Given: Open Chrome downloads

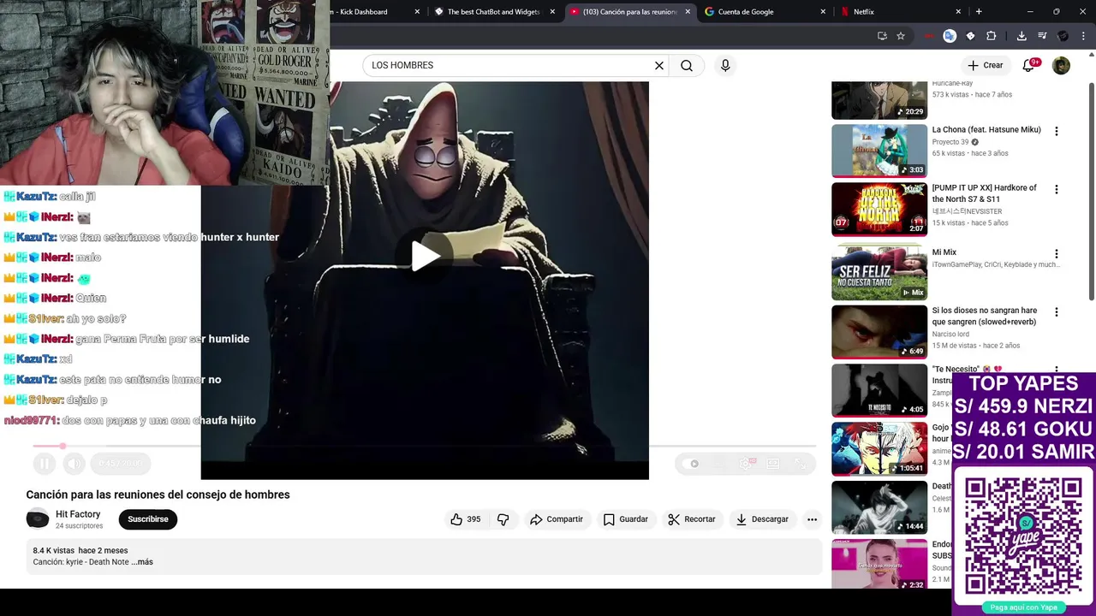Looking at the screenshot, I should pyautogui.click(x=1022, y=36).
